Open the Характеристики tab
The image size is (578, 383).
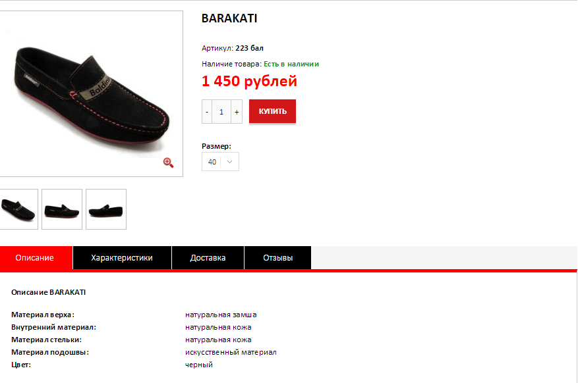tap(122, 257)
